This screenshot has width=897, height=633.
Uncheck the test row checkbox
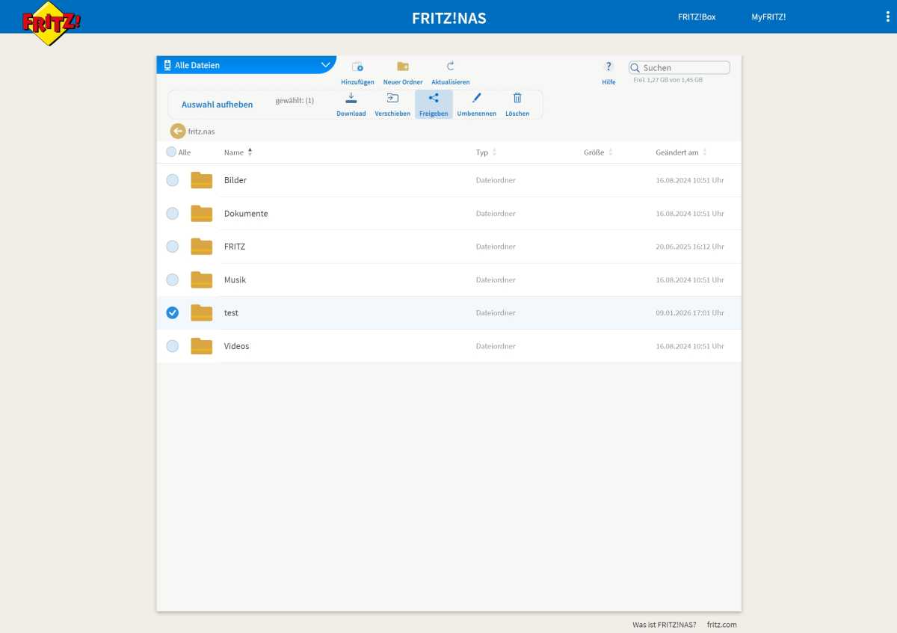pyautogui.click(x=172, y=312)
